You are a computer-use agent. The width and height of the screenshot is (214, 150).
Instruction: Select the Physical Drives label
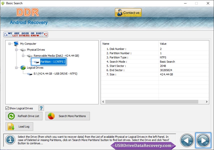click(36, 50)
